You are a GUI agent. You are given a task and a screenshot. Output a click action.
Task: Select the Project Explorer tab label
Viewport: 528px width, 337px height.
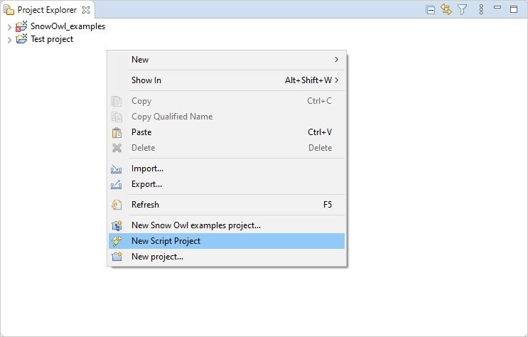pos(47,10)
